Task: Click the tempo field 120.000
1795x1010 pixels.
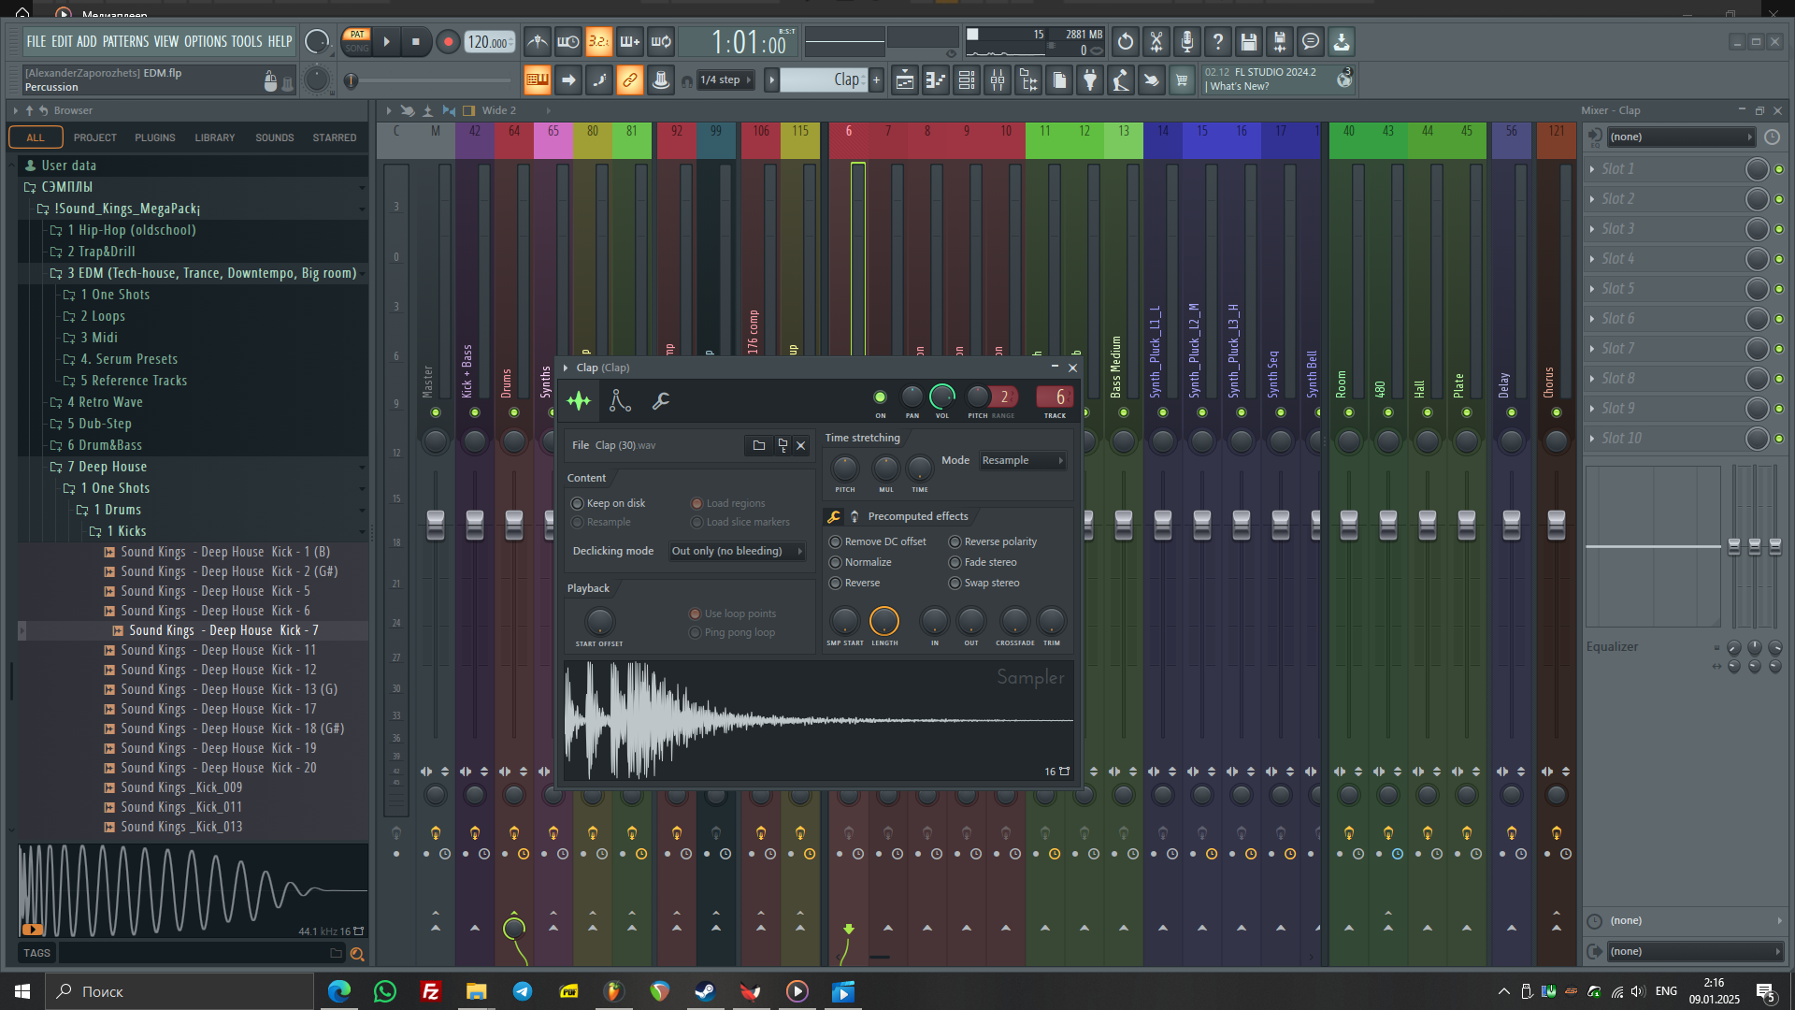Action: [x=489, y=42]
